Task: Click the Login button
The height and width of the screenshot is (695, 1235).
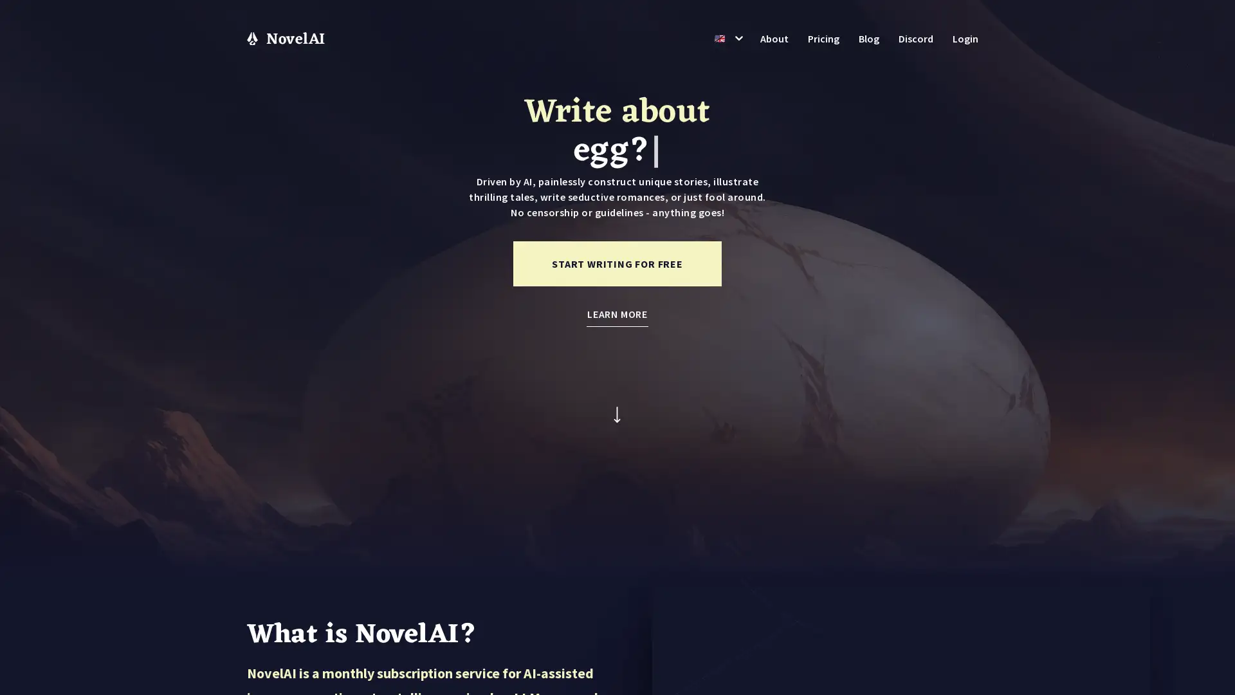Action: (964, 39)
